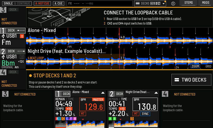213x128 pixels.
Task: Seek within deck 1 overview waveform
Action: click(80, 124)
